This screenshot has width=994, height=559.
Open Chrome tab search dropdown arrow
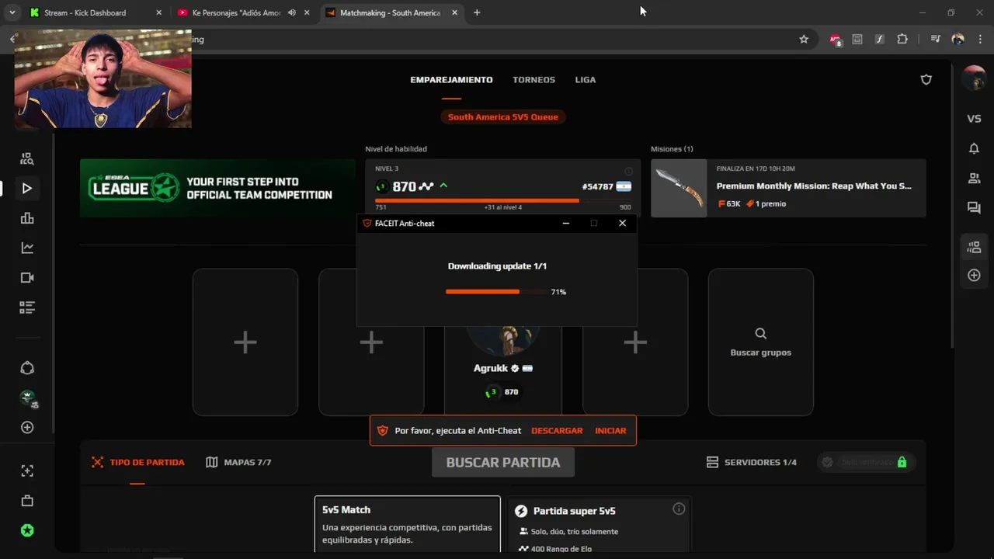click(12, 12)
